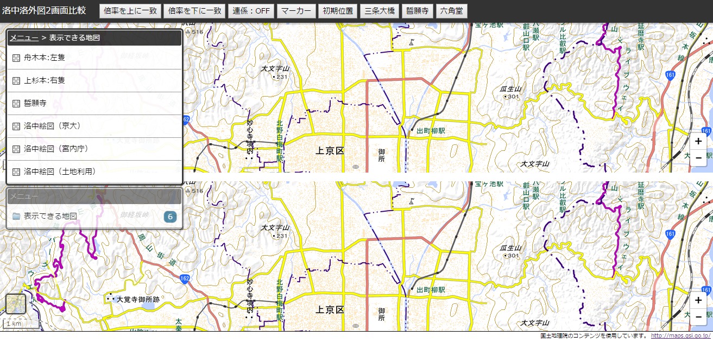Image resolution: width=713 pixels, height=349 pixels.
Task: Click the grid icon beside 洛中絵図（土地利用）
Action: (x=16, y=172)
